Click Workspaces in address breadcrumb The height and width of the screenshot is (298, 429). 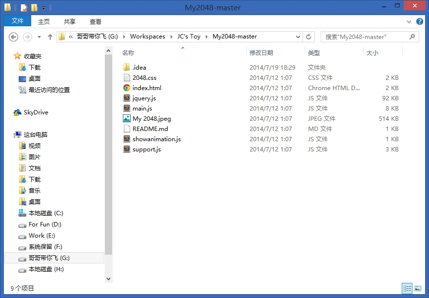[147, 37]
